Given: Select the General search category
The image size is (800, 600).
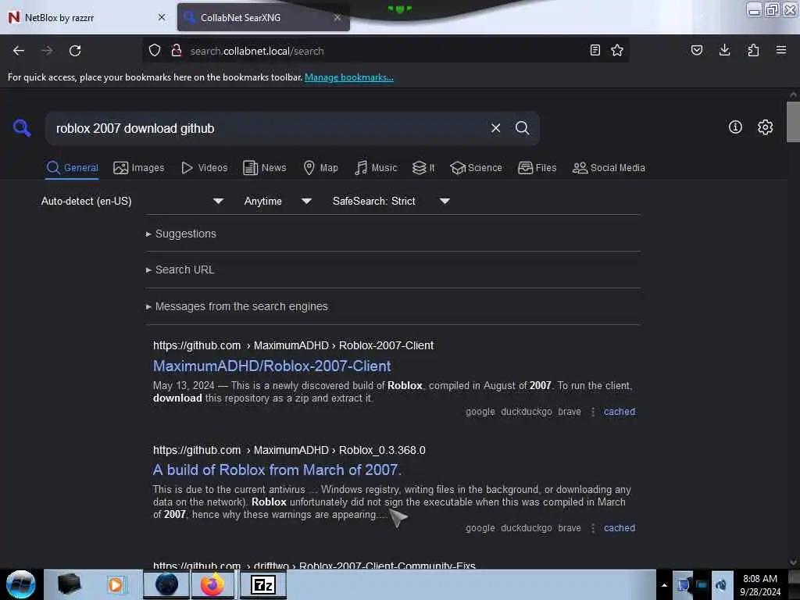Looking at the screenshot, I should tap(73, 168).
